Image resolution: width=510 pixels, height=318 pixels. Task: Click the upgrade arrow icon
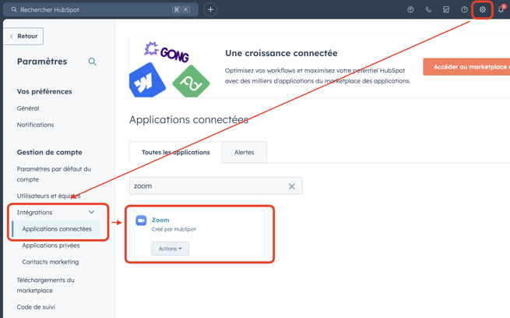[x=410, y=10]
